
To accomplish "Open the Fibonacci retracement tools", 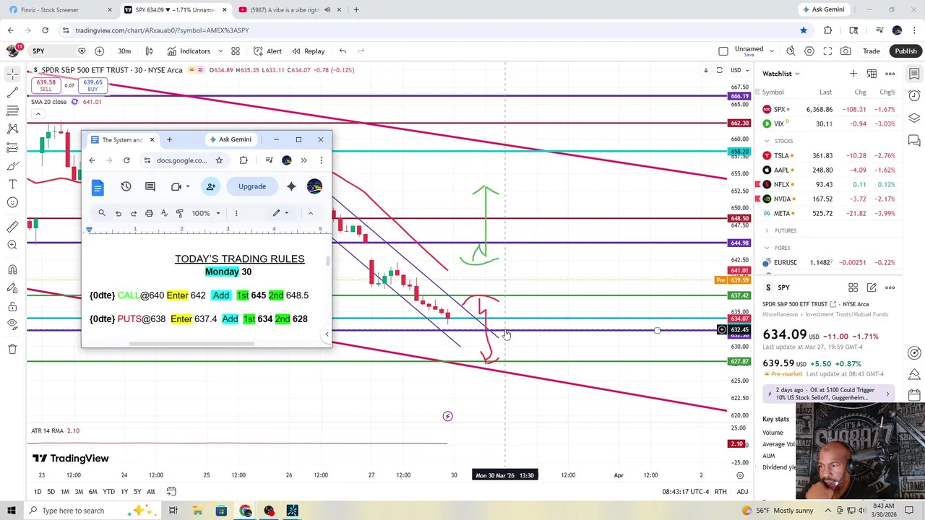I will point(12,110).
